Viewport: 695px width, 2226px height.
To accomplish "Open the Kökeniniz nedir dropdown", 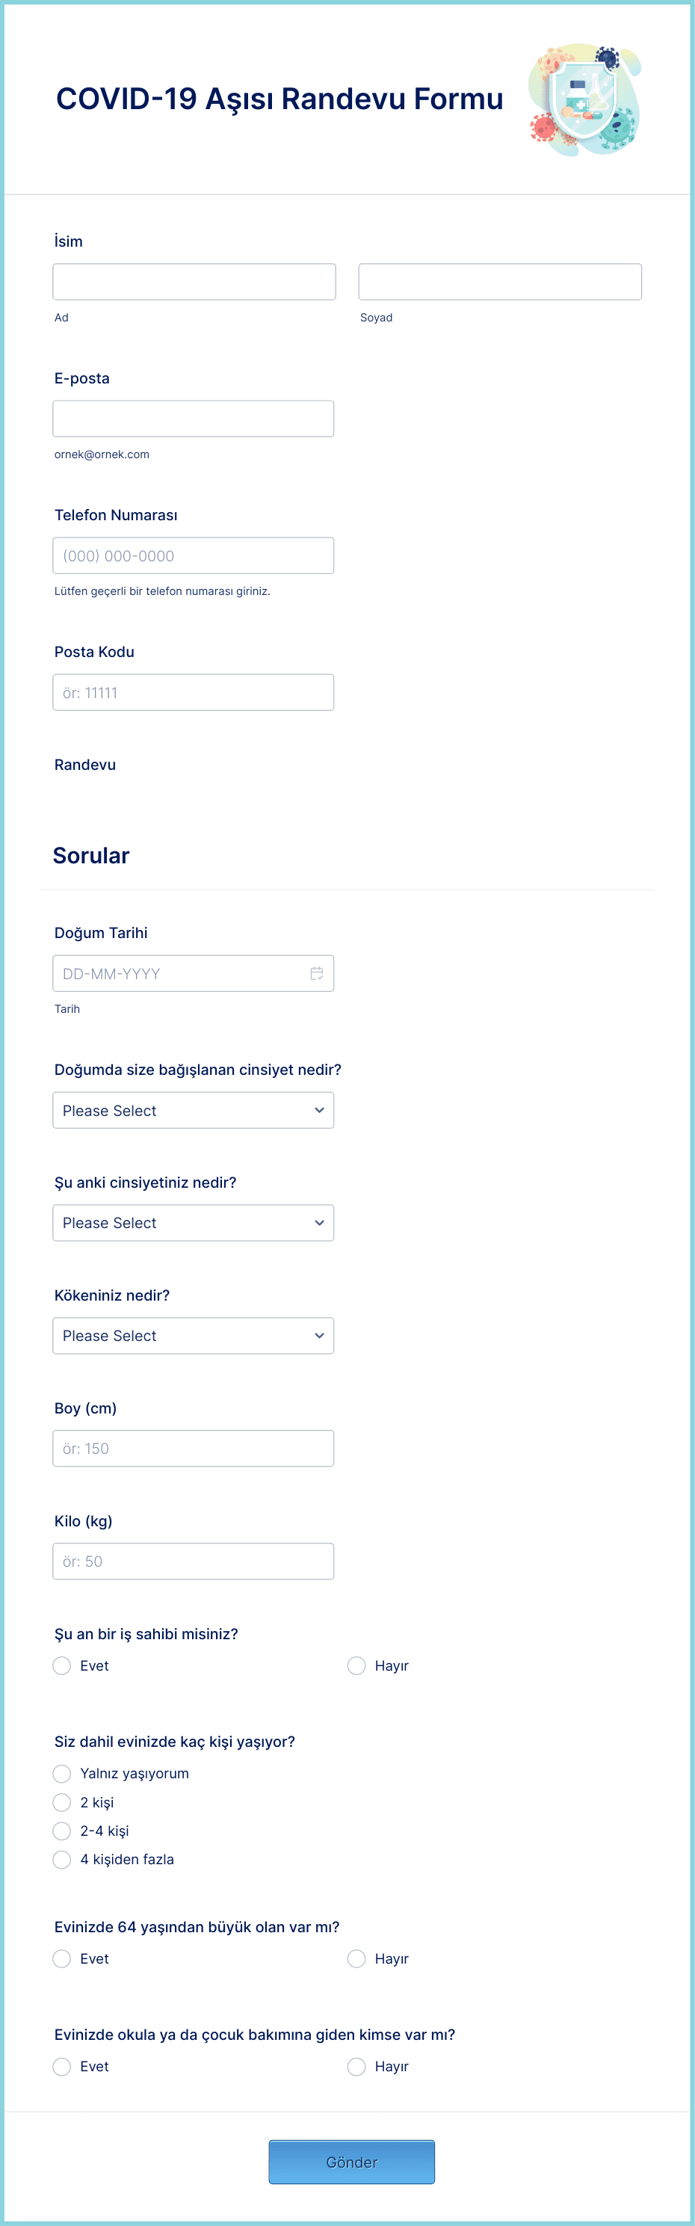I will [194, 1336].
